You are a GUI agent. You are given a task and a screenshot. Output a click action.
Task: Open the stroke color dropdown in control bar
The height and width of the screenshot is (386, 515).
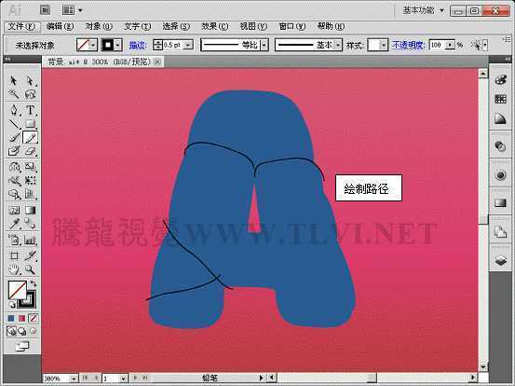pyautogui.click(x=118, y=45)
